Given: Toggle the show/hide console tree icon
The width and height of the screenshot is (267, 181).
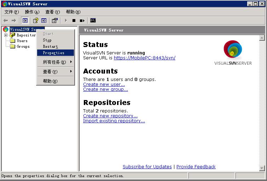Looking at the screenshot, I should [25, 21].
